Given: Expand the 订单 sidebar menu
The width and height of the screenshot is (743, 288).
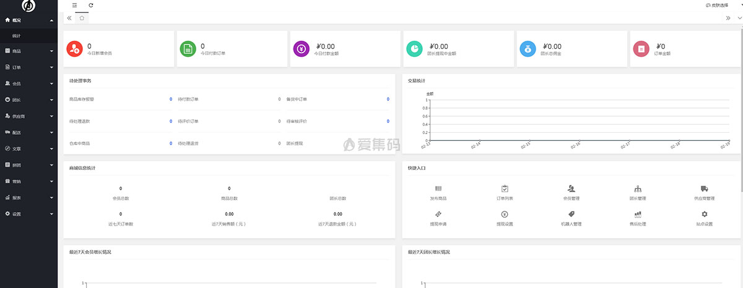Looking at the screenshot, I should [x=28, y=67].
